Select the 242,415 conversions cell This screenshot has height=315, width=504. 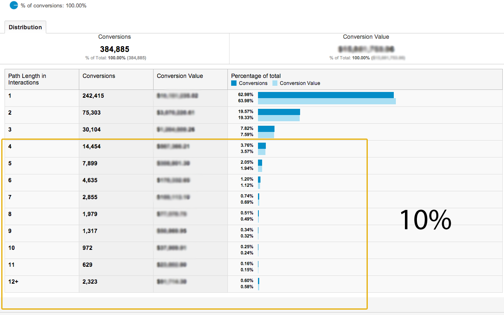[x=93, y=96]
